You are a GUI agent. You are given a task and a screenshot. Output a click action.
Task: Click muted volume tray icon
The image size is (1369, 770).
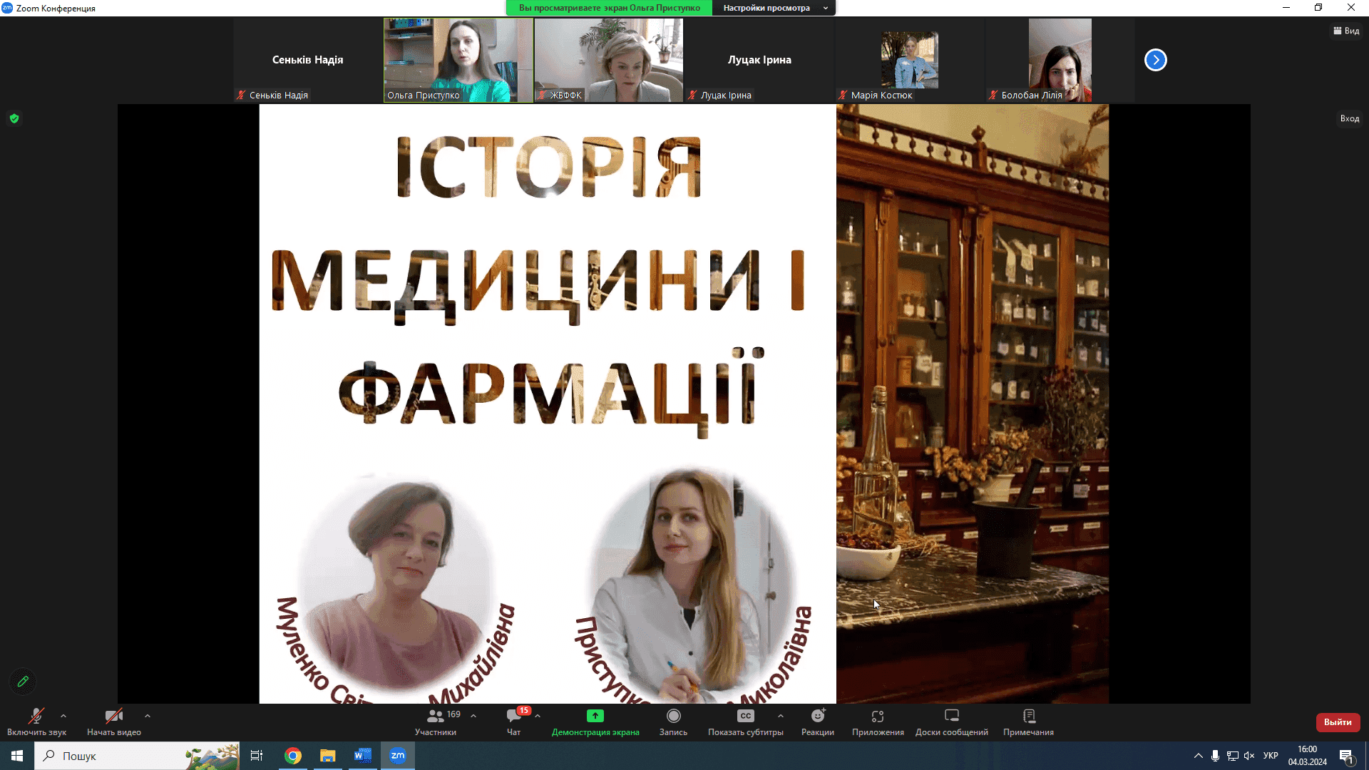tap(1249, 756)
